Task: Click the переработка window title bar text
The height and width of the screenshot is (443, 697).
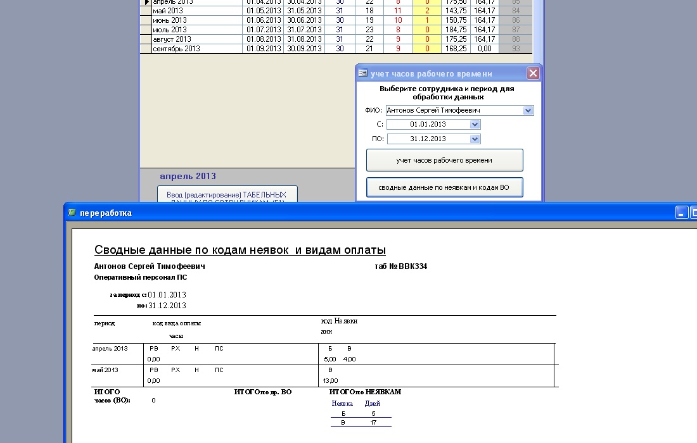Action: tap(106, 213)
